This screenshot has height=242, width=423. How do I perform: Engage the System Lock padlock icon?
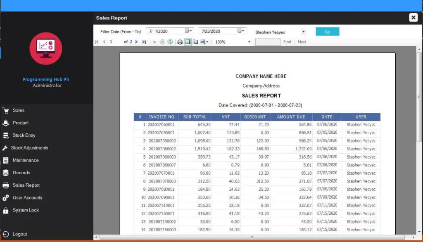tap(7, 210)
